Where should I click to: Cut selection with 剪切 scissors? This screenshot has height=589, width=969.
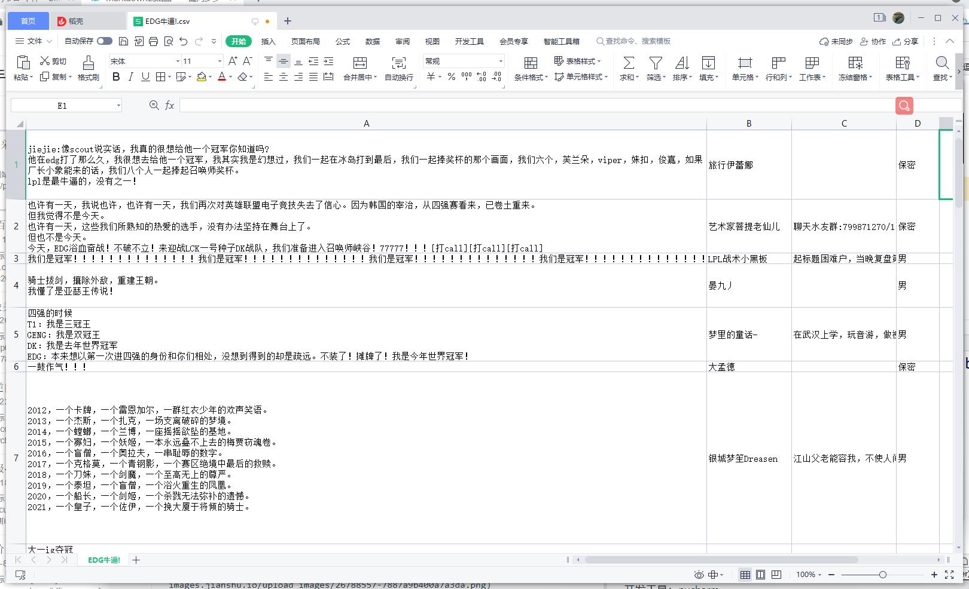tap(53, 61)
